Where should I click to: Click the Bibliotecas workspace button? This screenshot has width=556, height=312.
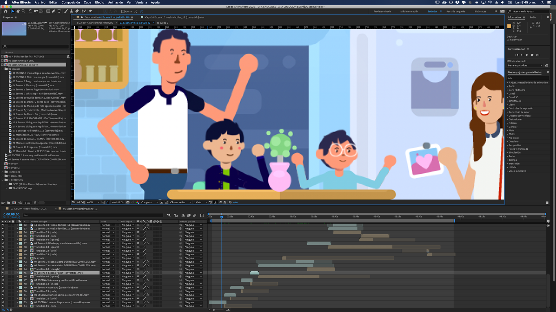pyautogui.click(x=480, y=12)
